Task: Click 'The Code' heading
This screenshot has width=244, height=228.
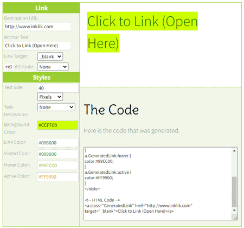Action: (x=111, y=110)
